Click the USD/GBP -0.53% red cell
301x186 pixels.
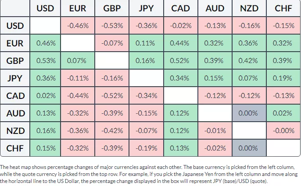coord(112,25)
